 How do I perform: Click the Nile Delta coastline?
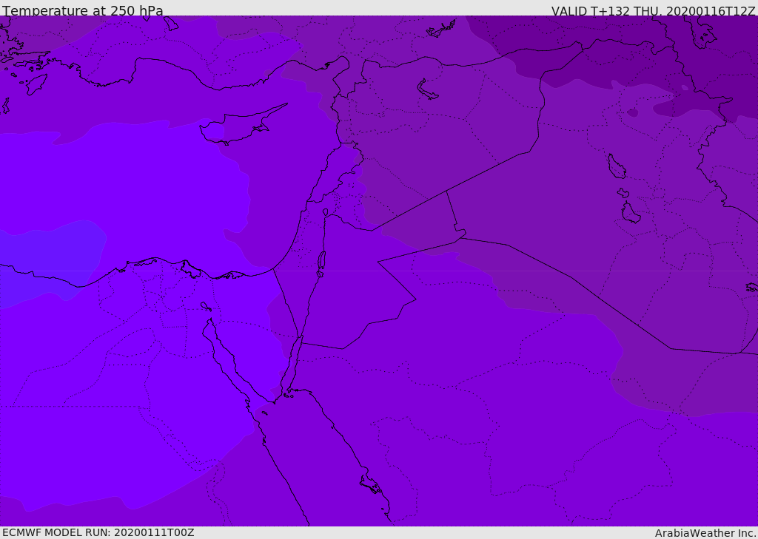159,262
